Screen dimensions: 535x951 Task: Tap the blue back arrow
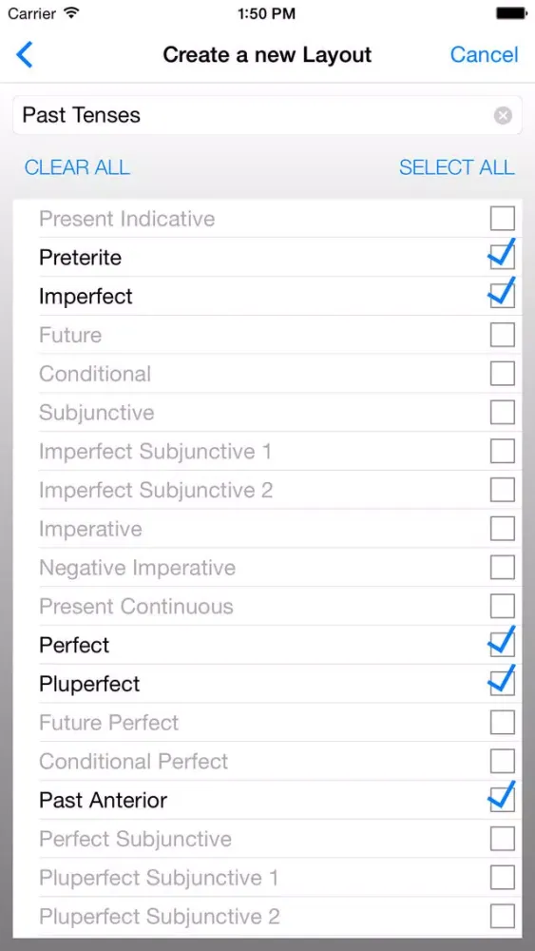25,54
